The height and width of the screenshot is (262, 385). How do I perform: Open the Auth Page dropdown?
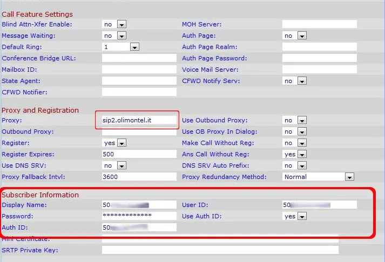[294, 36]
